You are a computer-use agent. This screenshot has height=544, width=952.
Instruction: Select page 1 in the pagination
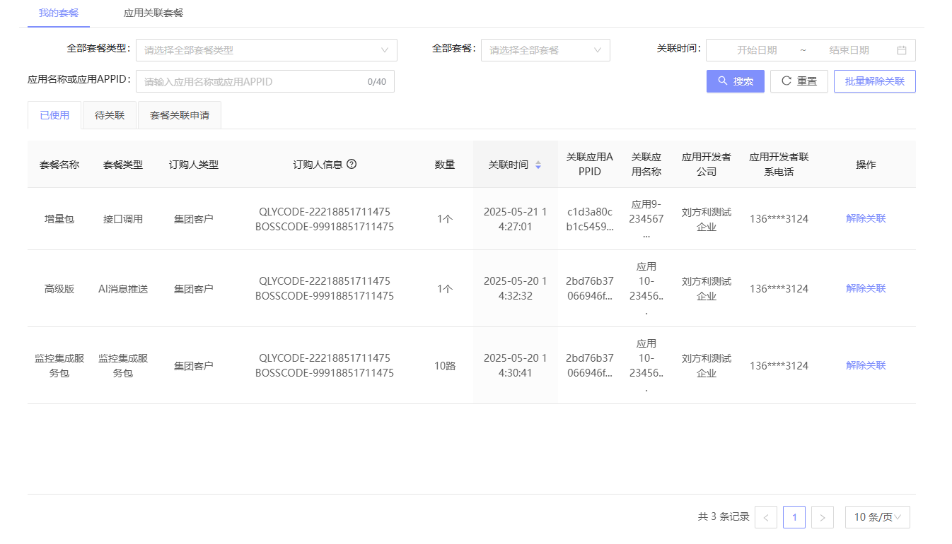point(794,517)
